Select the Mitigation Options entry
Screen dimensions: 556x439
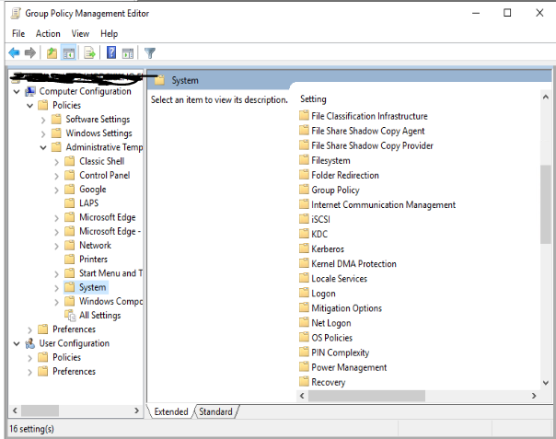(x=346, y=308)
